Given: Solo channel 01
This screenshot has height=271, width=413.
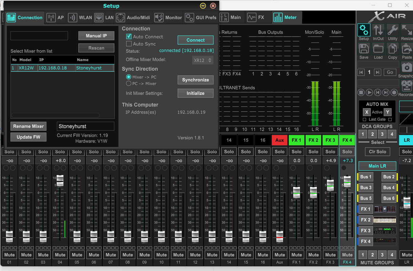Looking at the screenshot, I should (9, 152).
